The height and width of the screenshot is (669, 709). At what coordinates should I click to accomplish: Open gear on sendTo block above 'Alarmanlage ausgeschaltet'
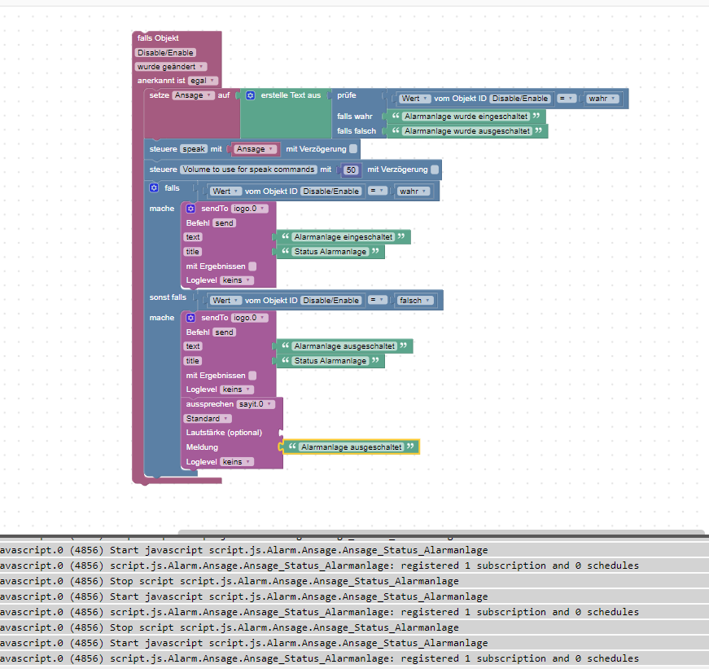[190, 318]
